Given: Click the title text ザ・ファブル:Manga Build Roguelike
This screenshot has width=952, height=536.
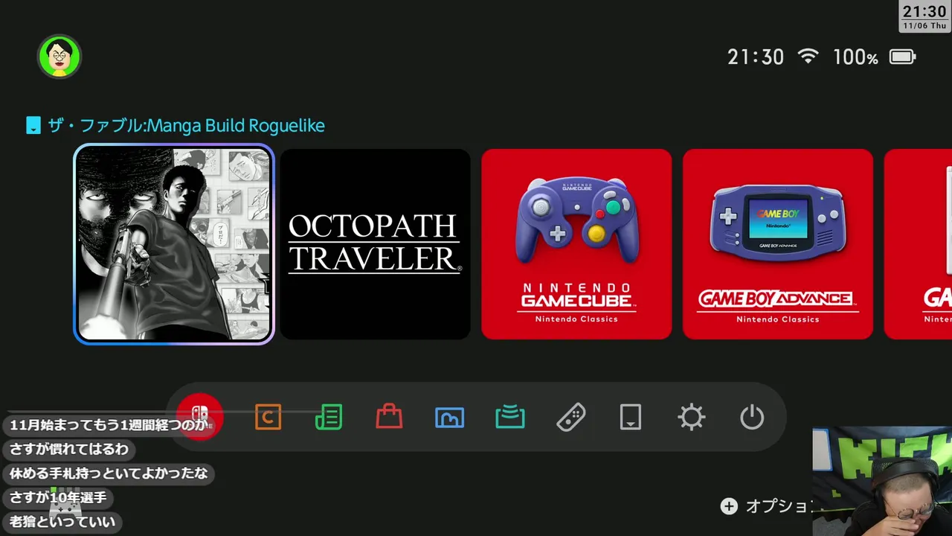Looking at the screenshot, I should pos(186,125).
